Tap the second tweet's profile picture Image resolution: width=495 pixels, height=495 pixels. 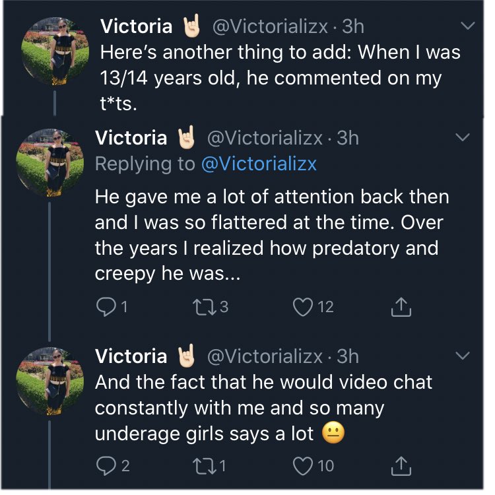(50, 160)
